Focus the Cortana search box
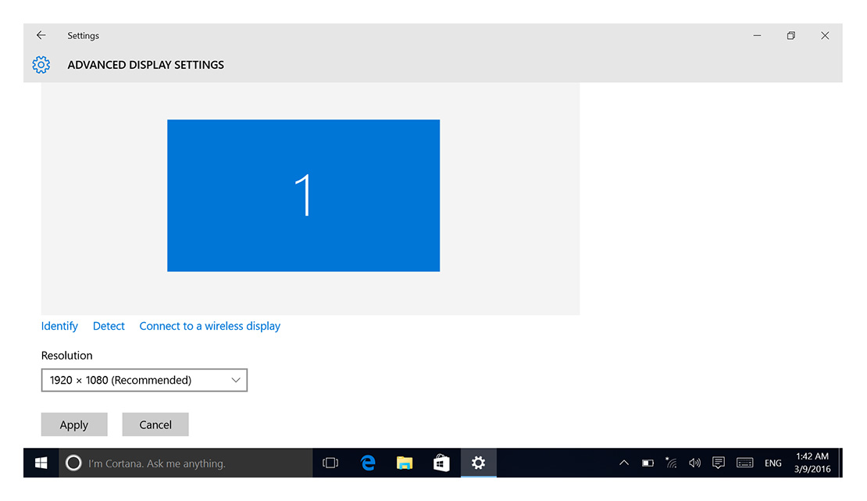 pos(186,463)
